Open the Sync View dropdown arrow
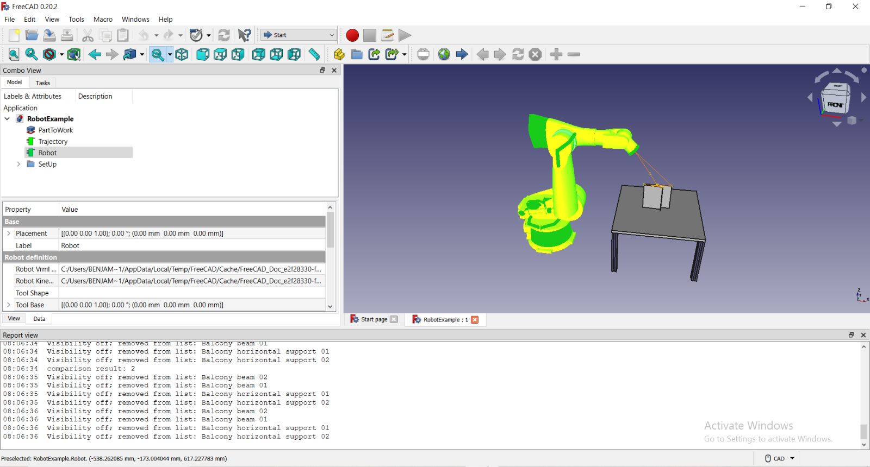This screenshot has width=870, height=467. pos(170,55)
